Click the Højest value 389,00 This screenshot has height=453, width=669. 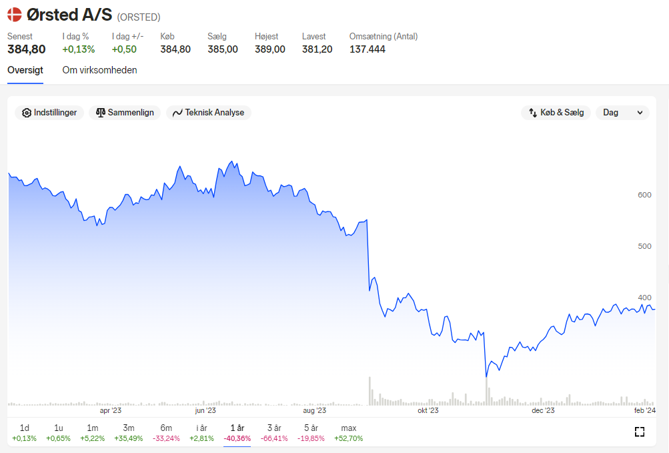click(270, 49)
